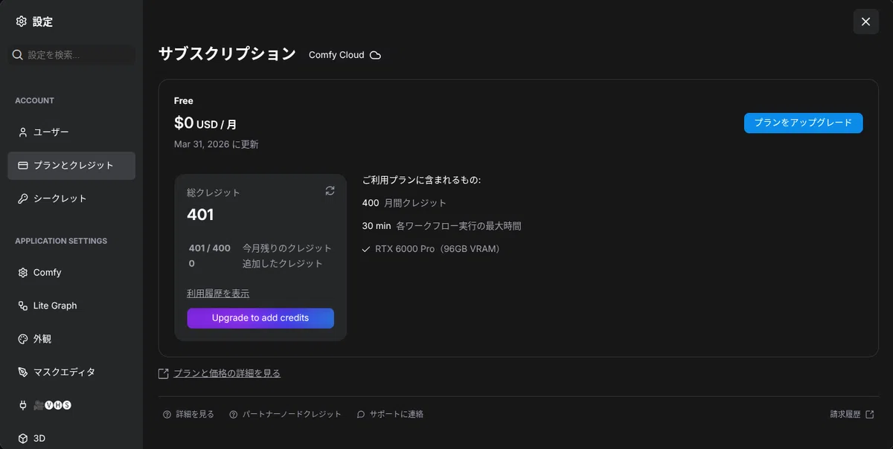Click the 追加したクレジット label
Viewport: 893px width, 449px height.
(x=283, y=264)
